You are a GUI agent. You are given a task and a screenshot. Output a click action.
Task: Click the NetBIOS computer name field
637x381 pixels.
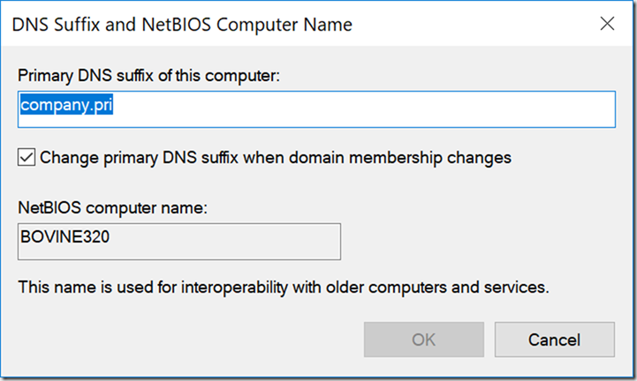[x=179, y=242]
